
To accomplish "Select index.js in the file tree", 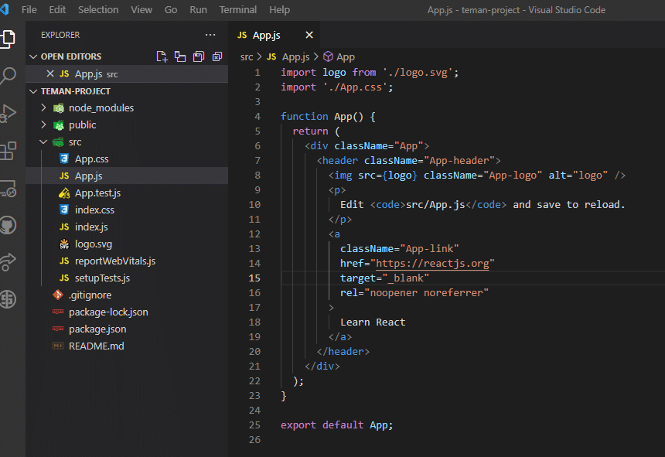I will point(90,227).
